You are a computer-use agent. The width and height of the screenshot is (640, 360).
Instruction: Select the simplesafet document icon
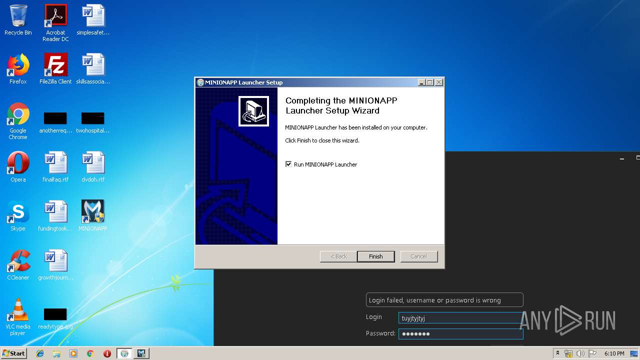pos(93,20)
